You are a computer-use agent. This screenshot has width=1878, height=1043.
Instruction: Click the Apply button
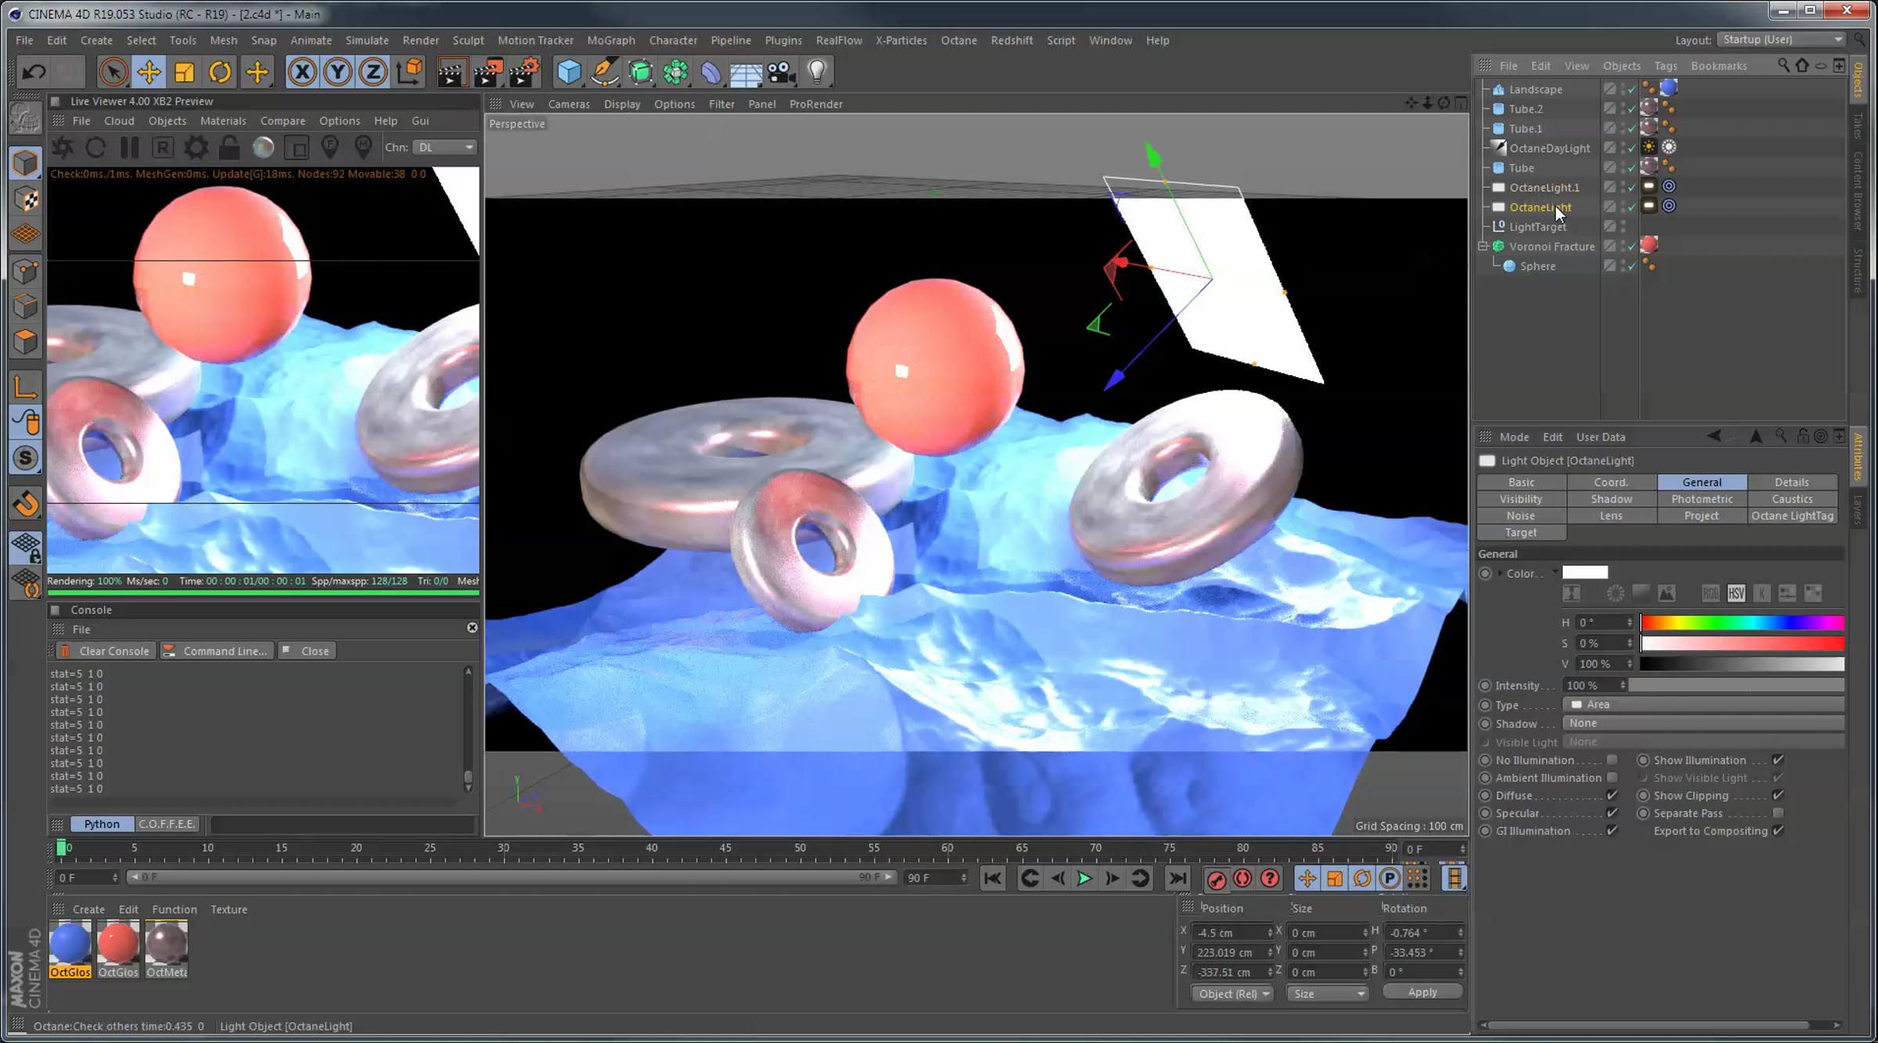coord(1422,991)
